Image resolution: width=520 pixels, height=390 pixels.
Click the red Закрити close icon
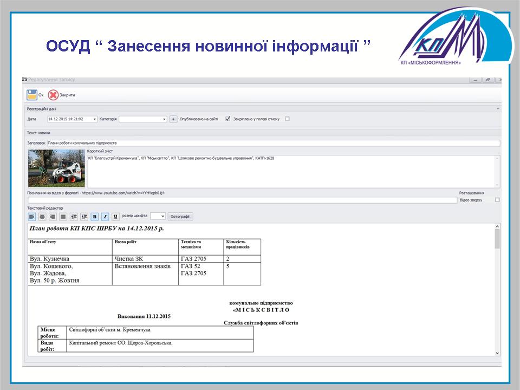pos(53,95)
